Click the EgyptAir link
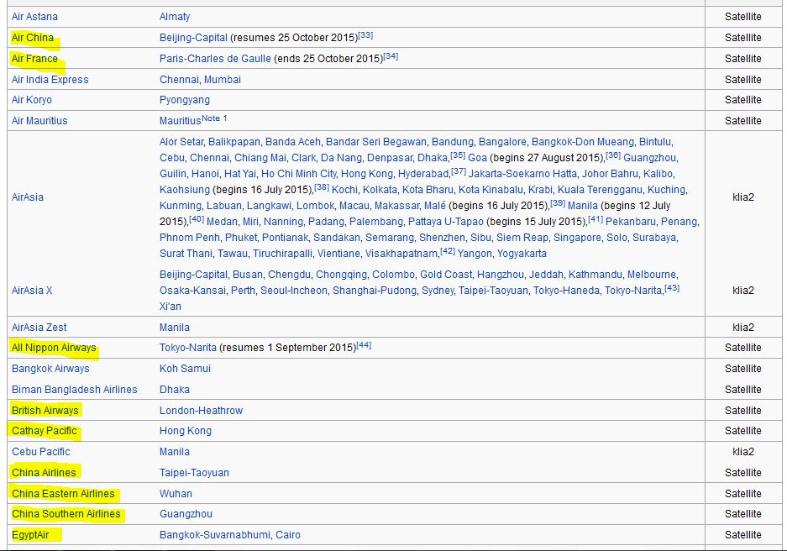The width and height of the screenshot is (787, 551). (30, 535)
